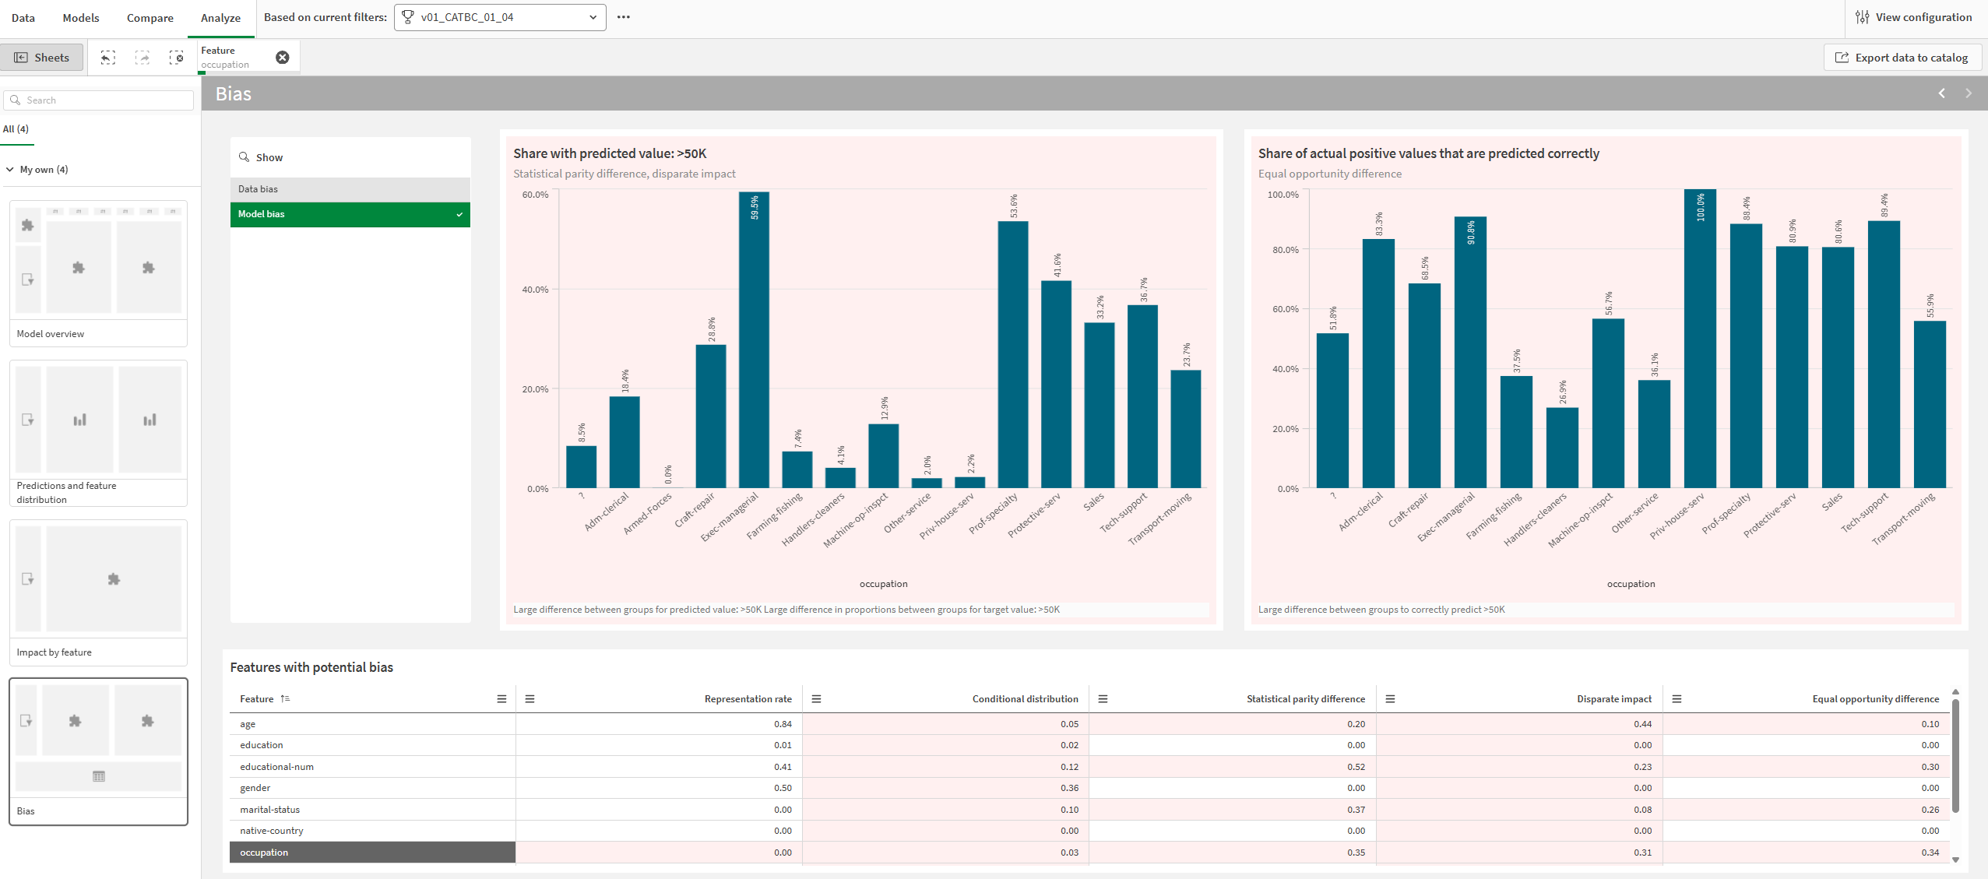Click Export data to catalog

click(1901, 57)
